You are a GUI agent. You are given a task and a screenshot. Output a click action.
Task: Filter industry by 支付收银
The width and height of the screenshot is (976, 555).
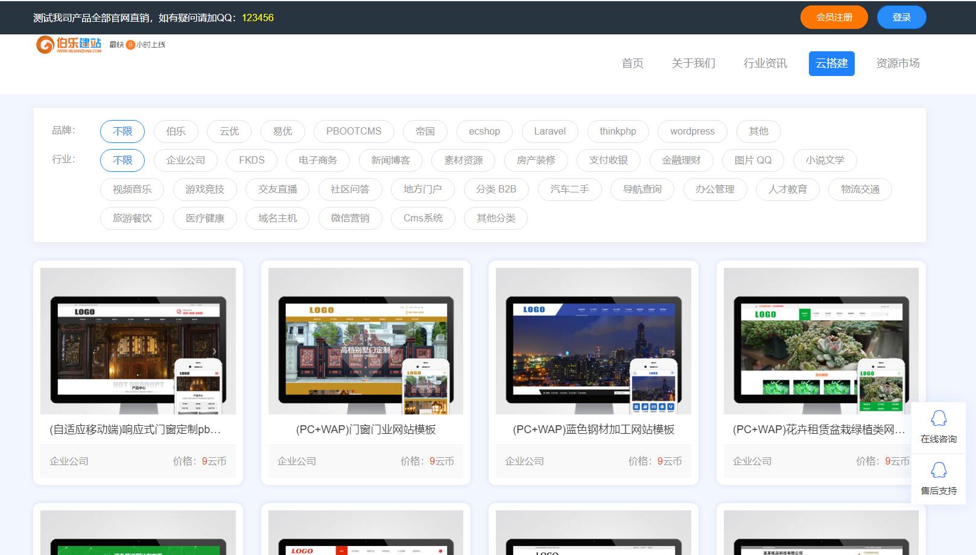(x=609, y=160)
